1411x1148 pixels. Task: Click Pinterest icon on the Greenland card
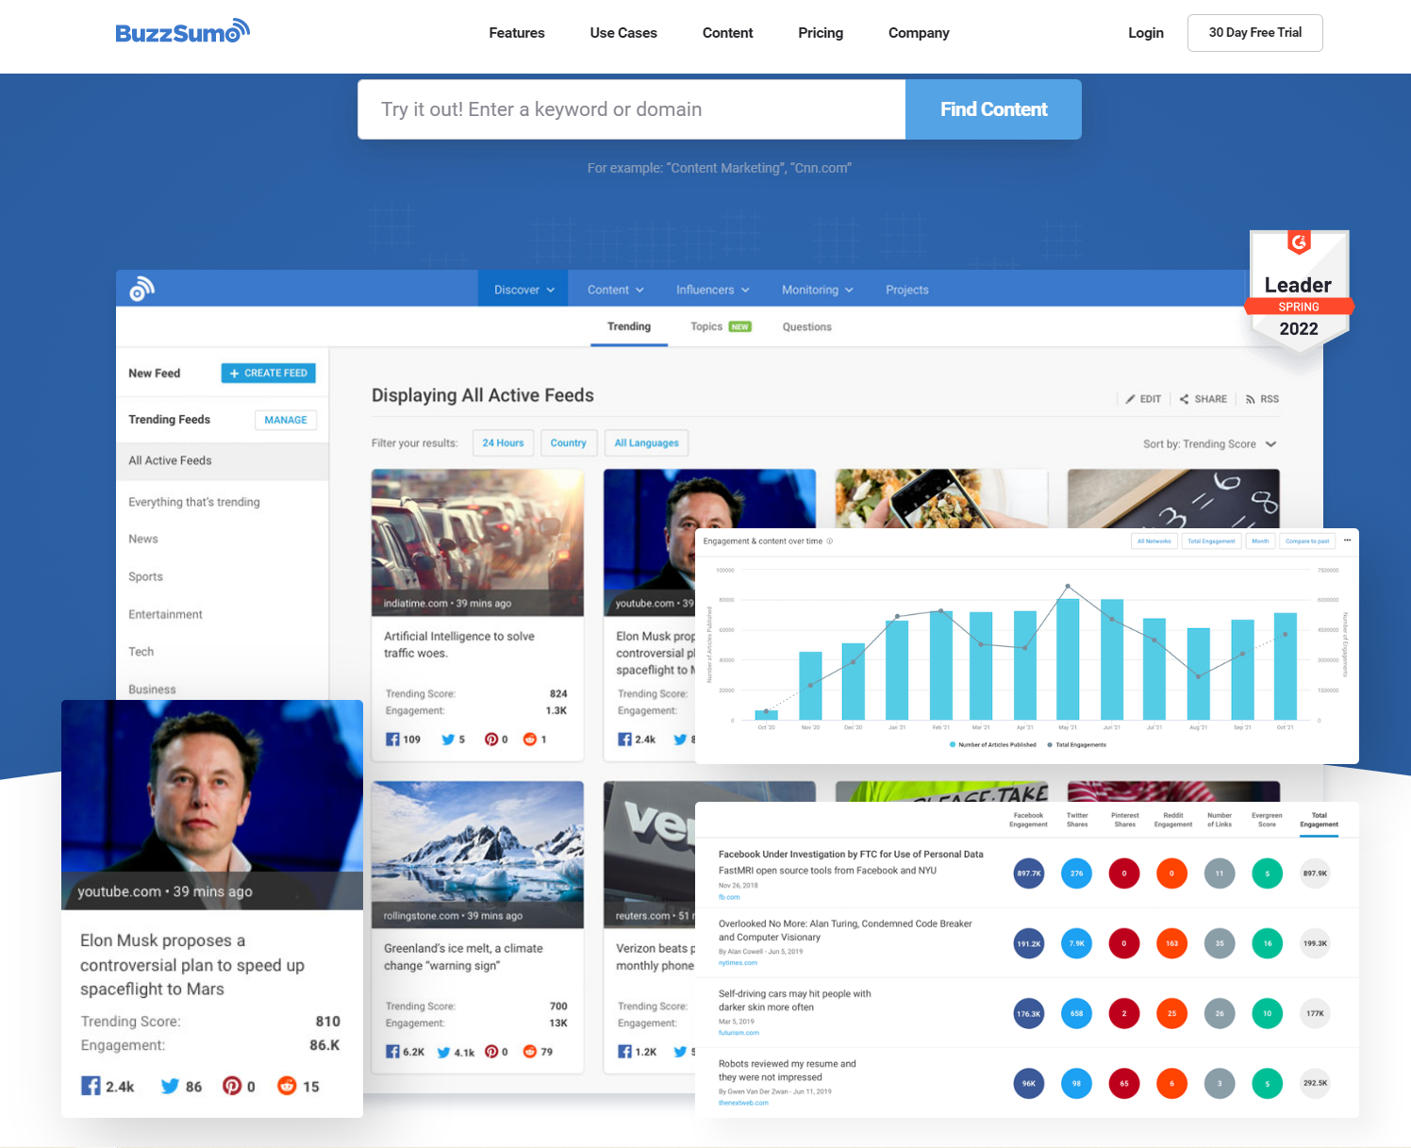pos(490,1052)
